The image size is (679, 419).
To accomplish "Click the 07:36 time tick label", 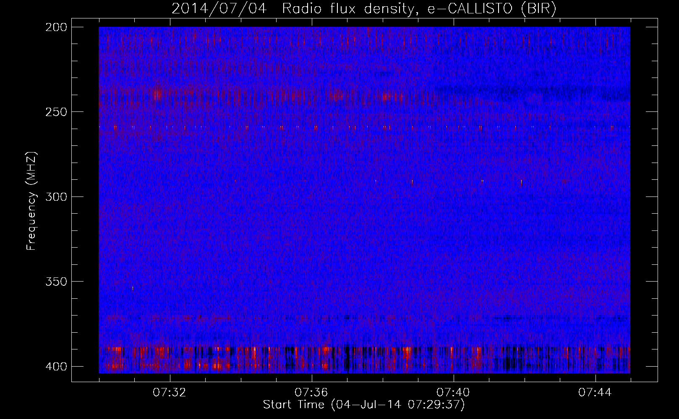I will (311, 393).
